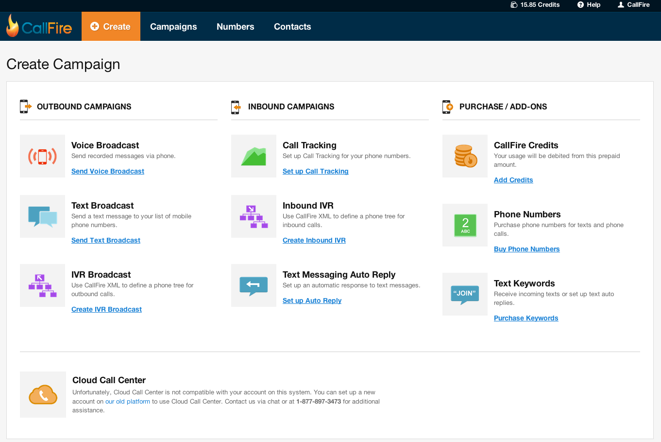Viewport: 661px width, 442px height.
Task: Follow the Send Voice Broadcast link
Action: click(108, 171)
